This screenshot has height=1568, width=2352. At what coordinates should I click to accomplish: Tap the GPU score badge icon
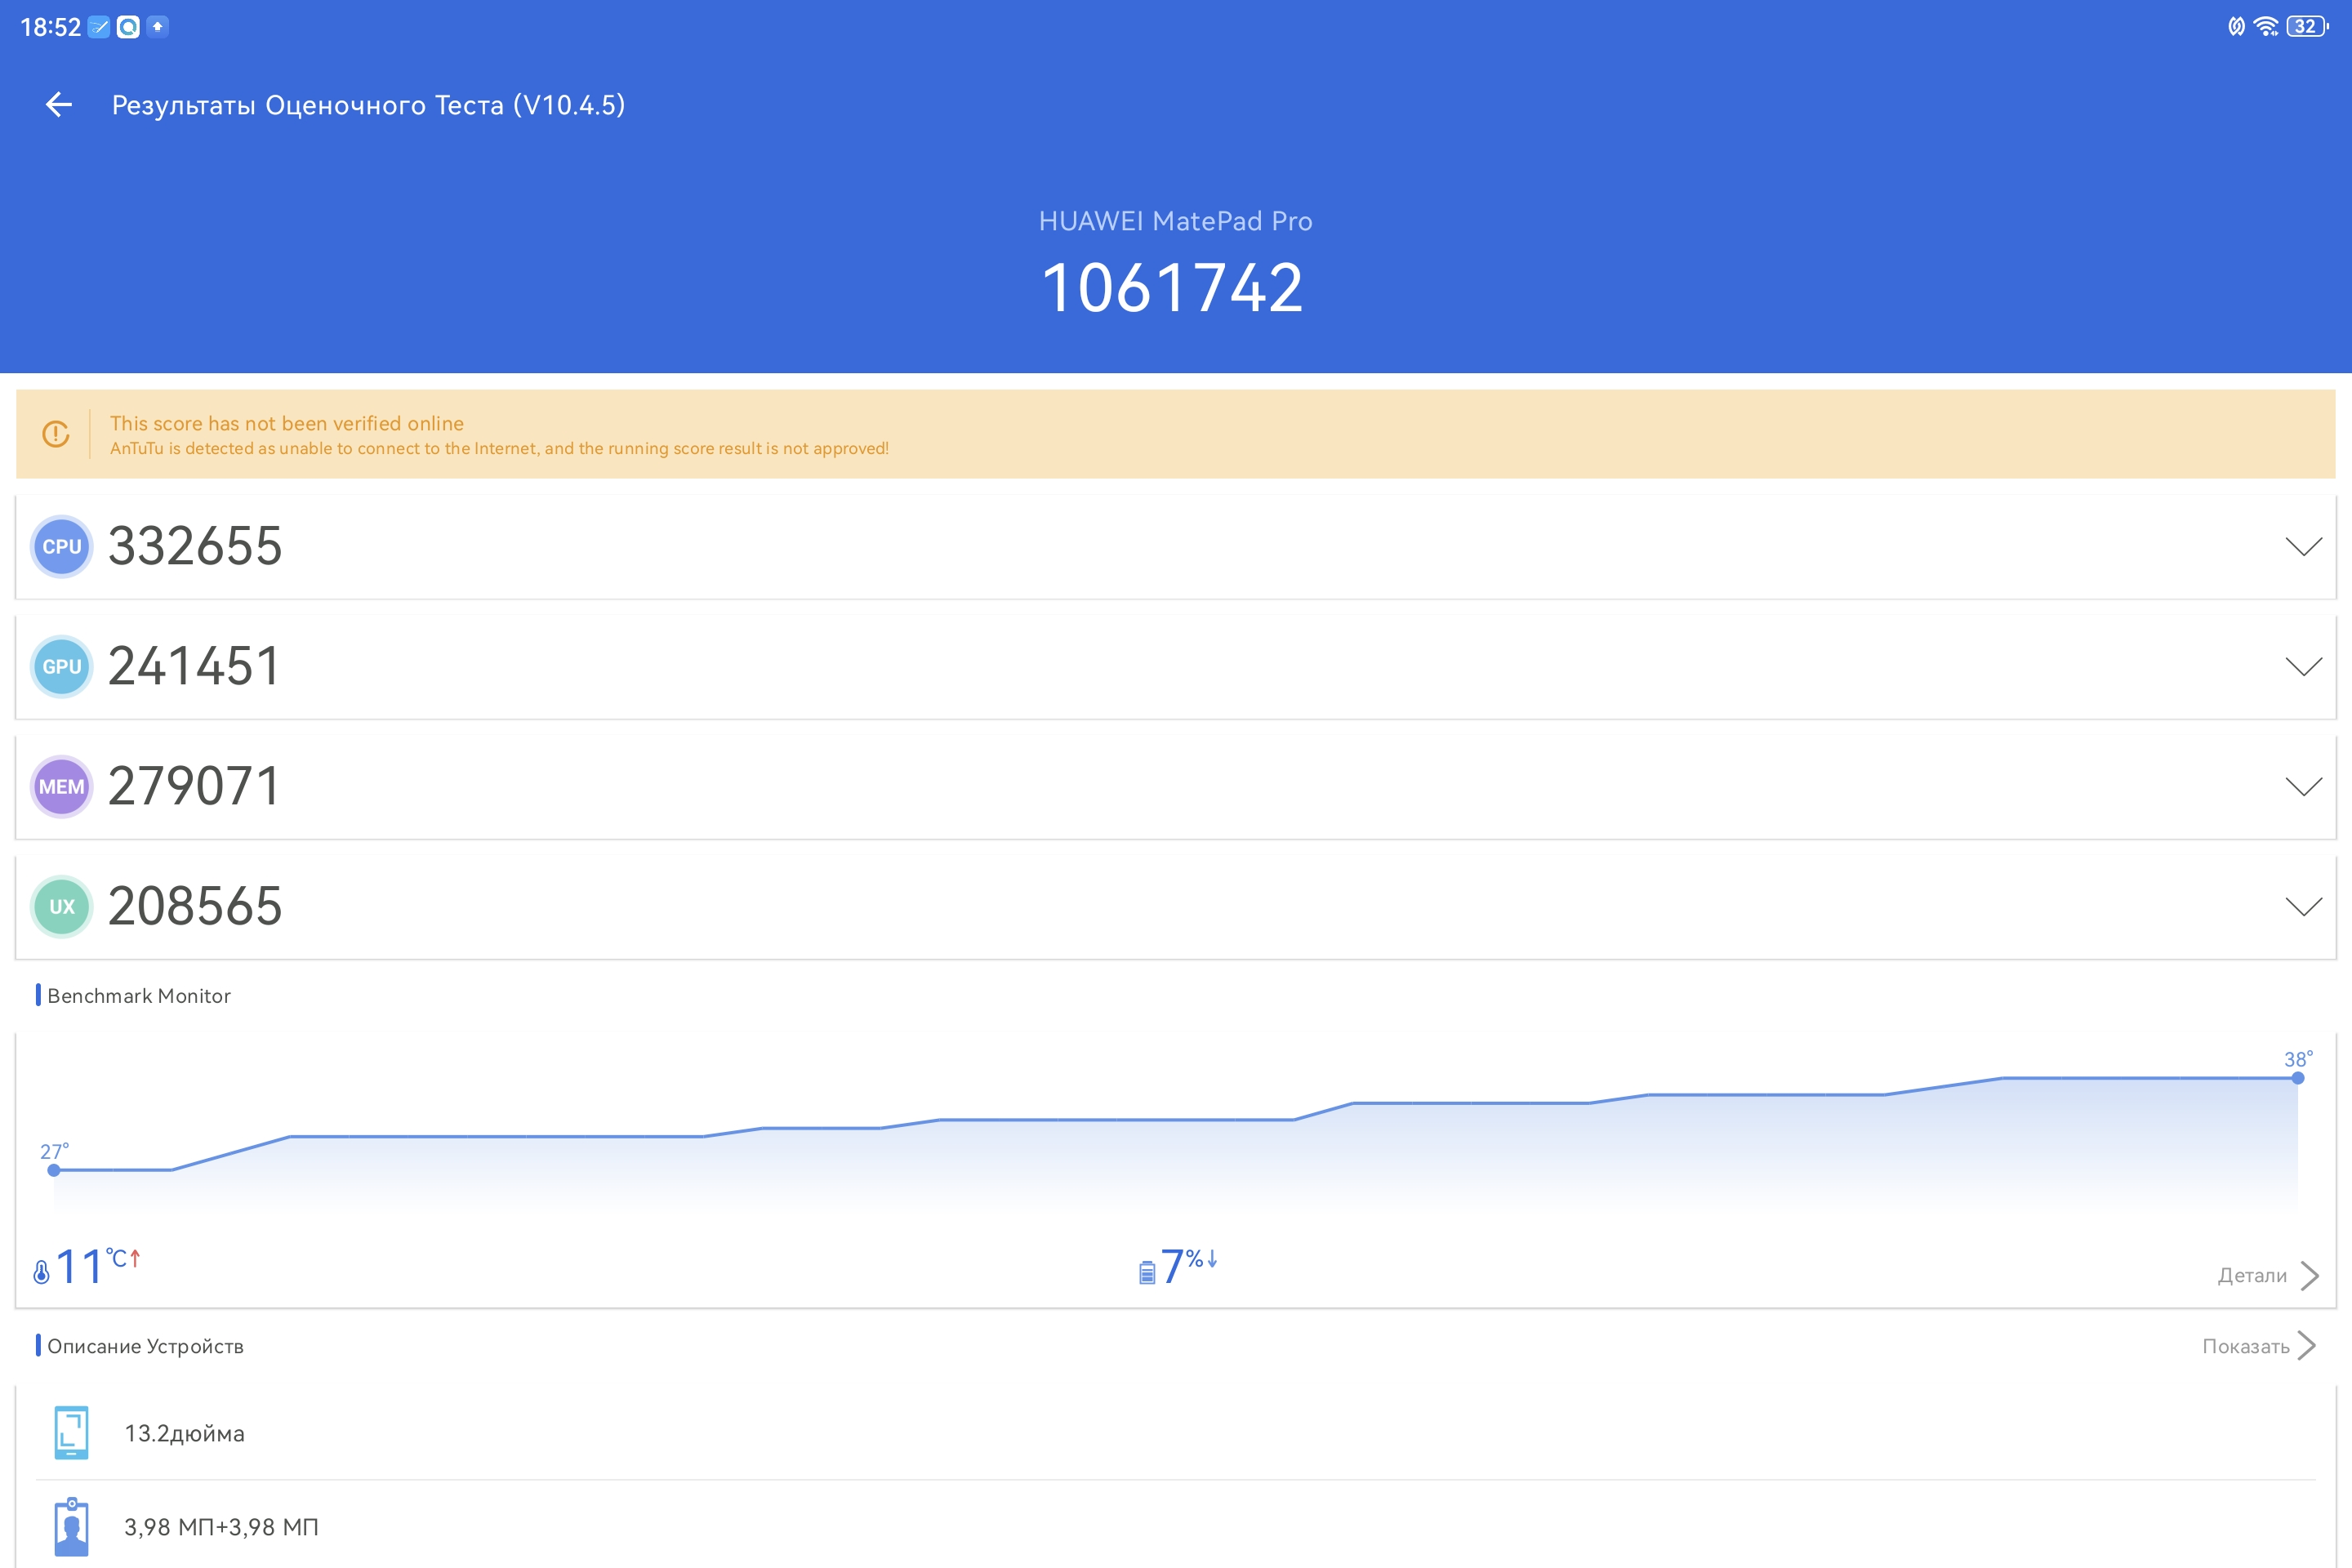pos(62,666)
